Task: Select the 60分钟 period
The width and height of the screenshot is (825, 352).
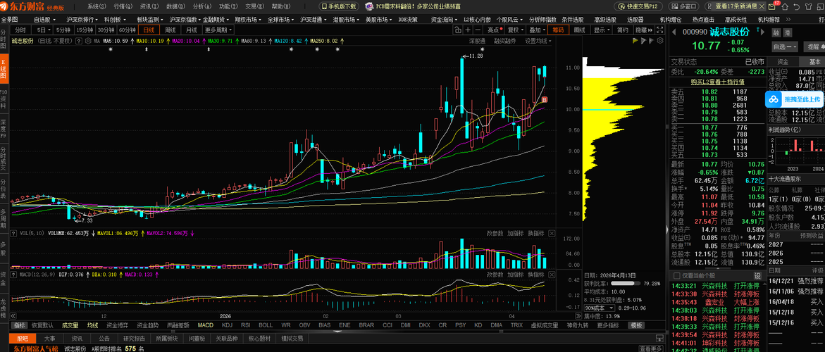Action: click(128, 30)
